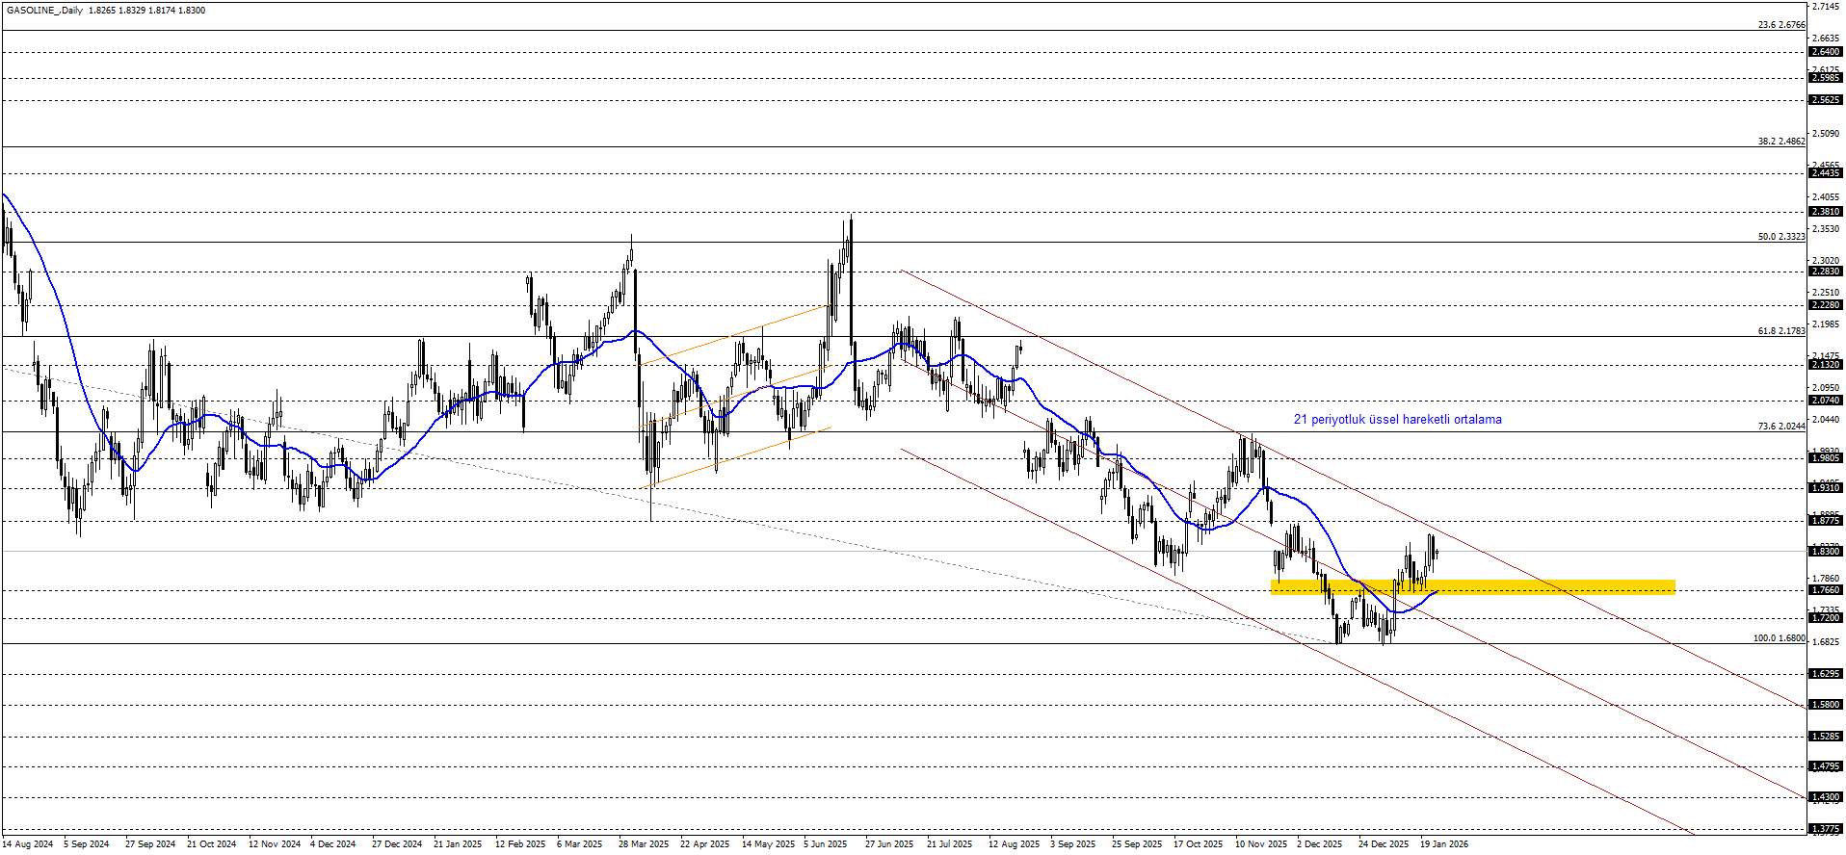Select the 50.0 2.3323 Fibonacci label
Screen dimensions: 1846x855
(1780, 237)
